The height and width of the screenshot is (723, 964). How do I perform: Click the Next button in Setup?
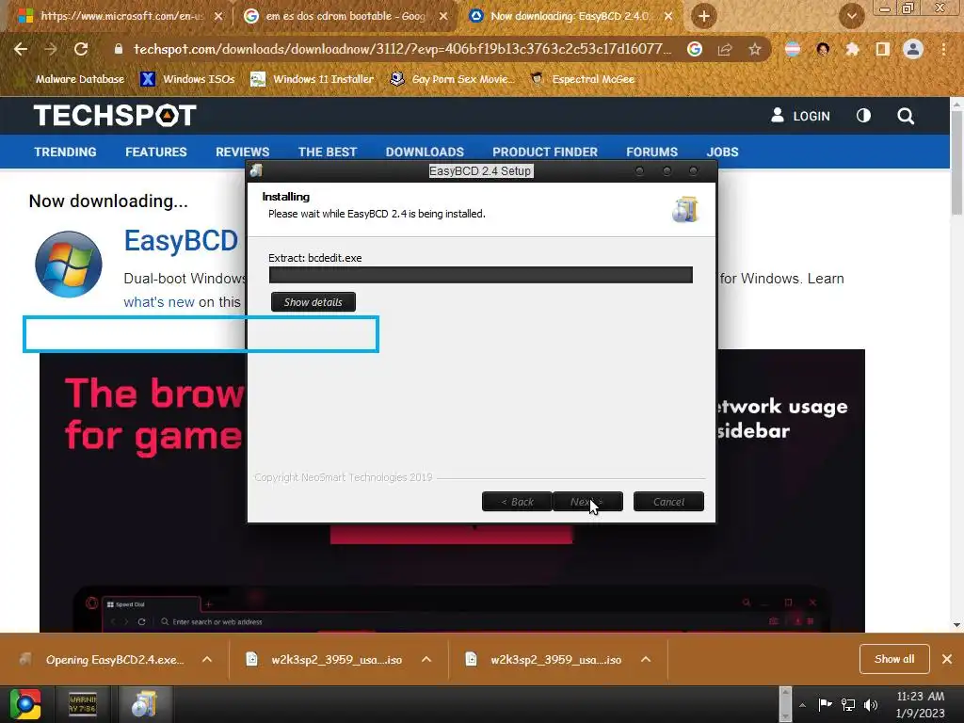pos(587,502)
